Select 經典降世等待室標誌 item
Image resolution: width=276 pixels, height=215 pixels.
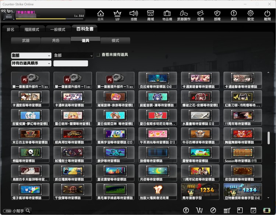[73, 136]
